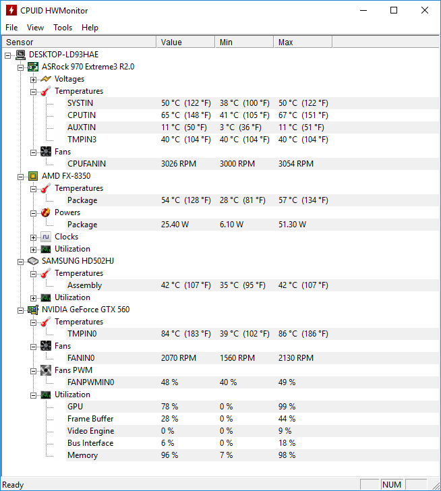Click the HWMonitor app icon in title bar
Image resolution: width=441 pixels, height=491 pixels.
(x=11, y=10)
